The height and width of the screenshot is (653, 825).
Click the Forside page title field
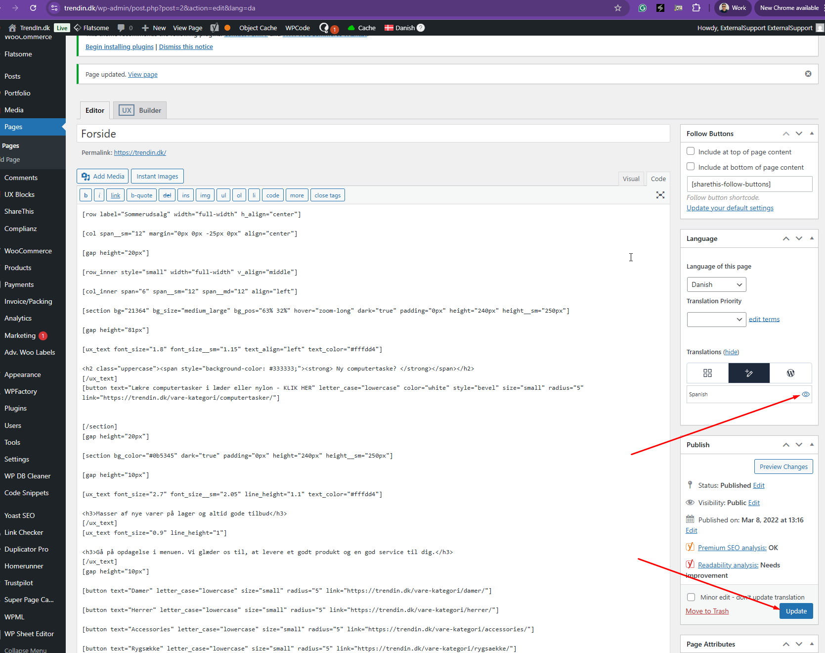click(x=373, y=134)
